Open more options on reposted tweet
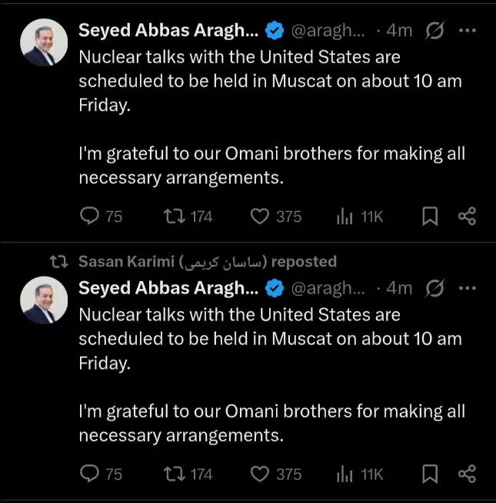 (x=467, y=288)
